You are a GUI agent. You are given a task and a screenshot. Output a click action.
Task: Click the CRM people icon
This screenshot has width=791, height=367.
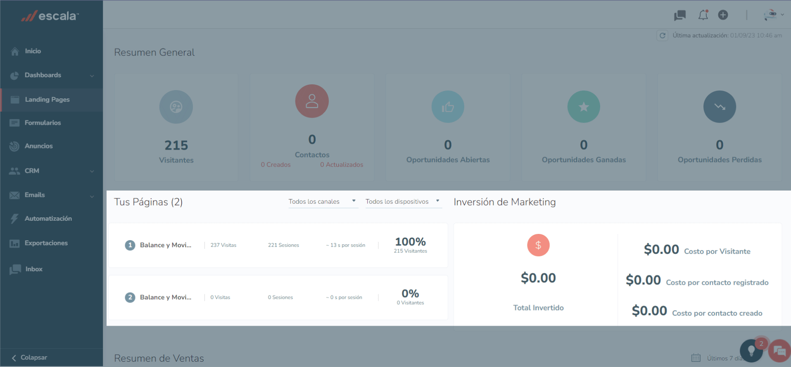coord(14,171)
